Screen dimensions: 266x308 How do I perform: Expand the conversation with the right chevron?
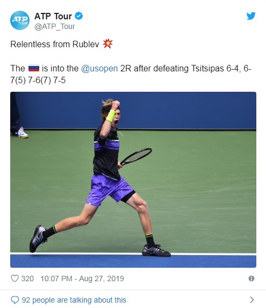[252, 300]
